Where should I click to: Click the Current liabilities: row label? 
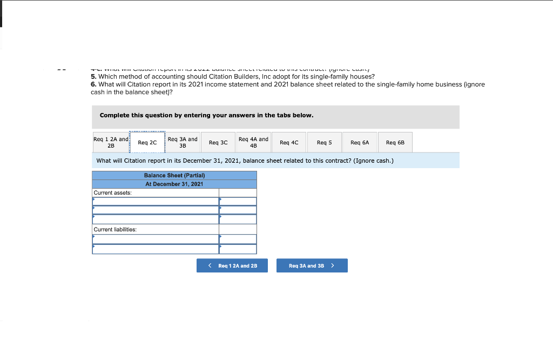(115, 229)
